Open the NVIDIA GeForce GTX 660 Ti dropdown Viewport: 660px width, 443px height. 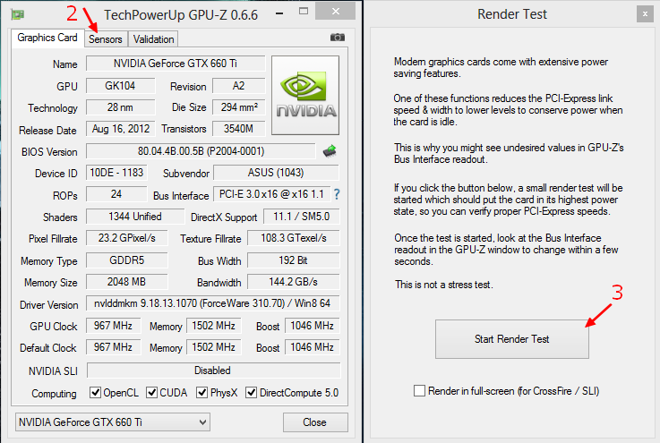tap(113, 422)
